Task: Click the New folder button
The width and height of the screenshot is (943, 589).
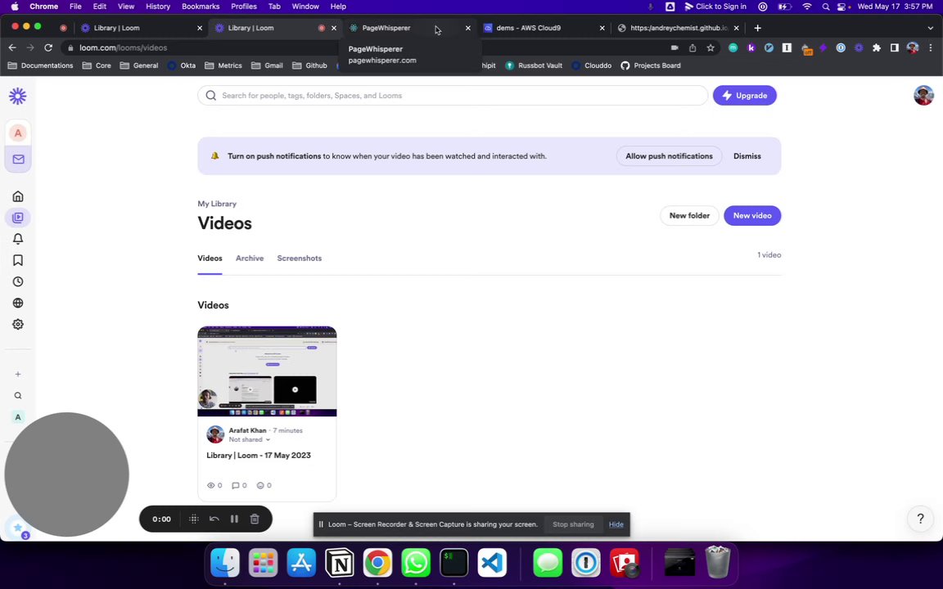Action: click(689, 216)
